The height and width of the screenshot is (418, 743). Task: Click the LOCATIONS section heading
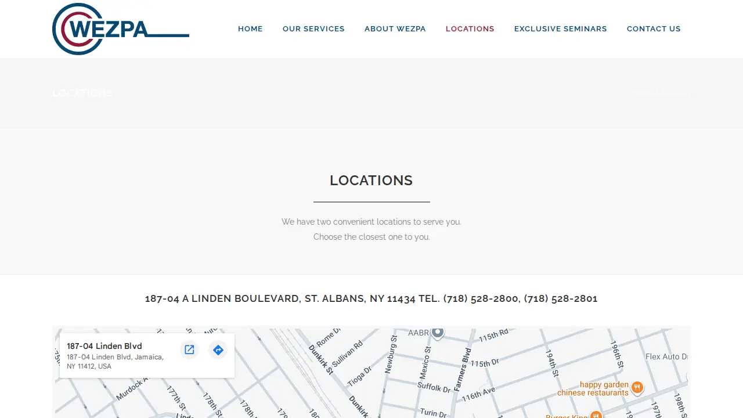click(x=371, y=181)
